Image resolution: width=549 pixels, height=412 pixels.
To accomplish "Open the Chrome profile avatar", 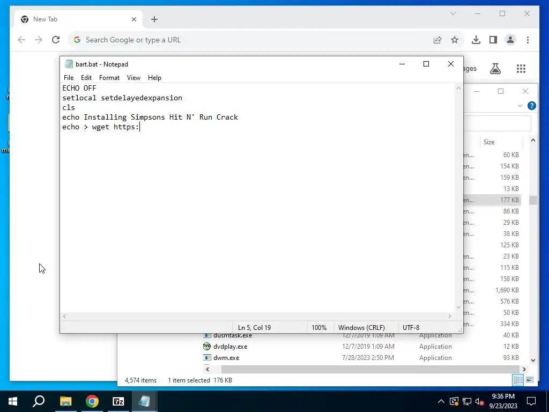I will point(510,40).
